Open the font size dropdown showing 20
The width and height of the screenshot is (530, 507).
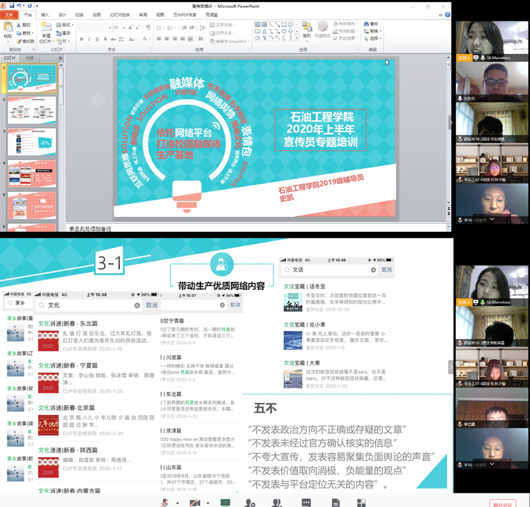click(x=124, y=28)
